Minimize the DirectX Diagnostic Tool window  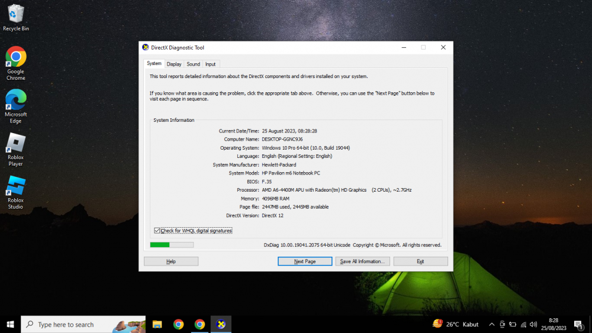pyautogui.click(x=404, y=47)
